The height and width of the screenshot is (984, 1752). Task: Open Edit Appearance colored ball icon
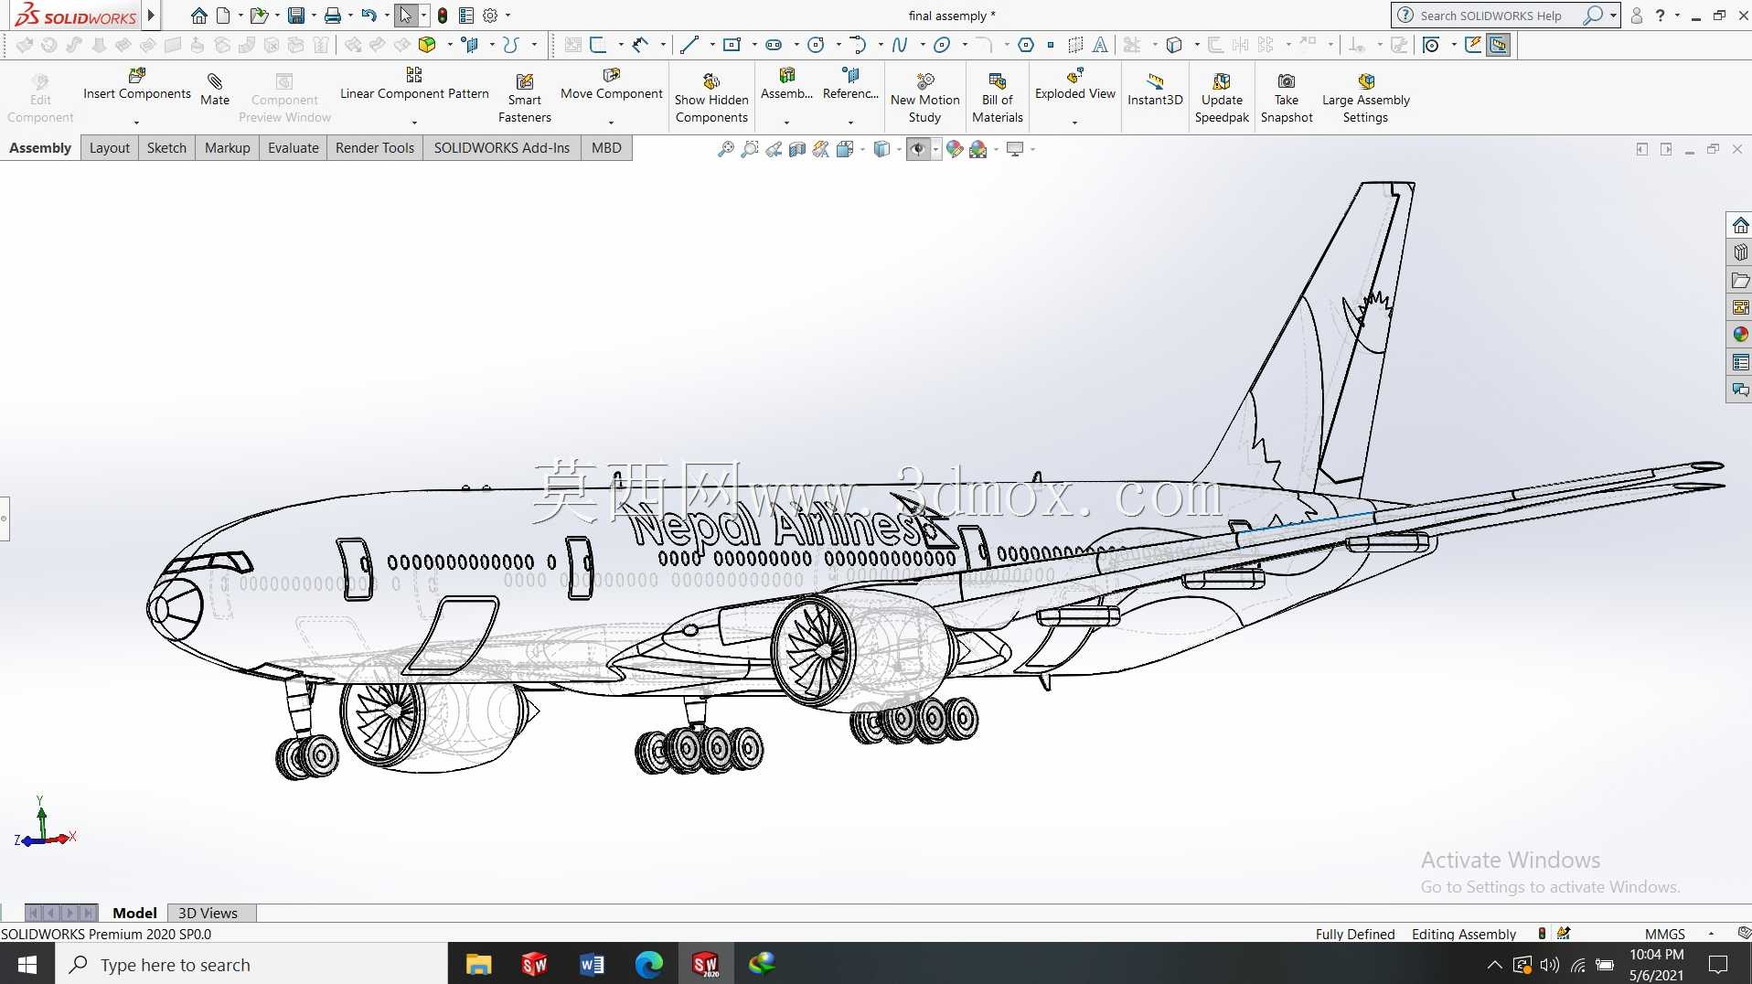955,149
